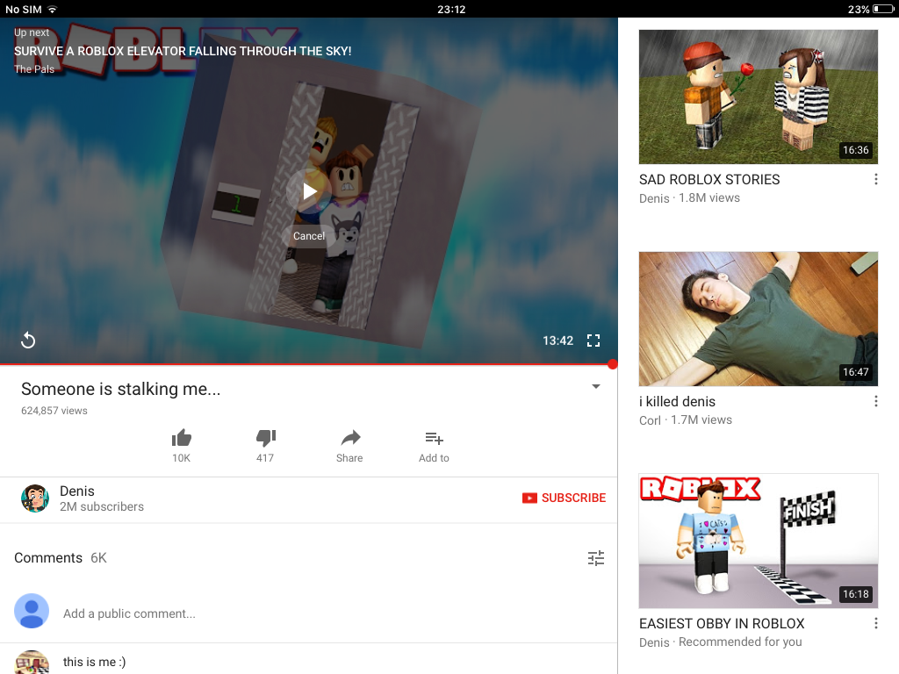Tap the 23:12 clock in status bar
Screen dimensions: 899x674
click(451, 9)
